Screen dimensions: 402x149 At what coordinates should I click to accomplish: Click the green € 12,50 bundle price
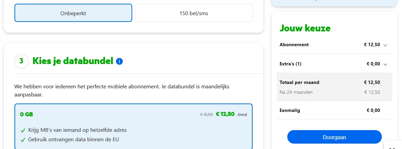click(225, 114)
